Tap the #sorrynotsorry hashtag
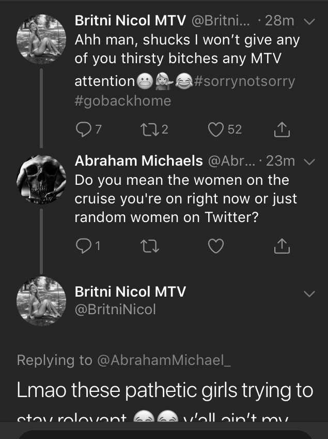Screen dimensions: 328x439 tap(244, 81)
